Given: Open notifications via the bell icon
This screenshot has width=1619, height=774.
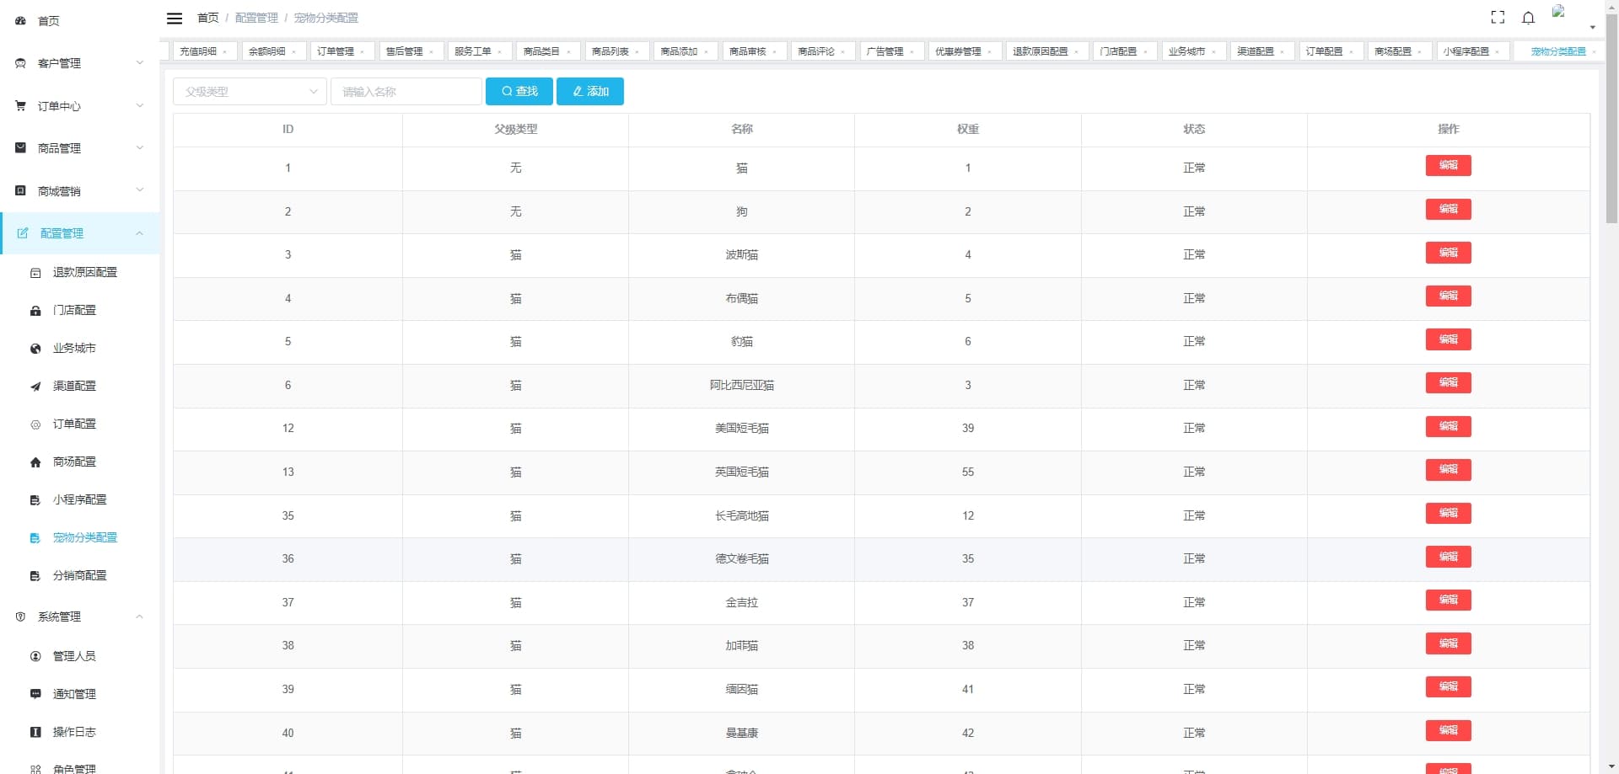Looking at the screenshot, I should click(x=1528, y=18).
